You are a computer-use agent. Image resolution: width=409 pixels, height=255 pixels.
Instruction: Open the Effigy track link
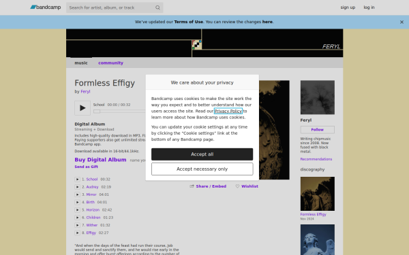click(x=91, y=233)
